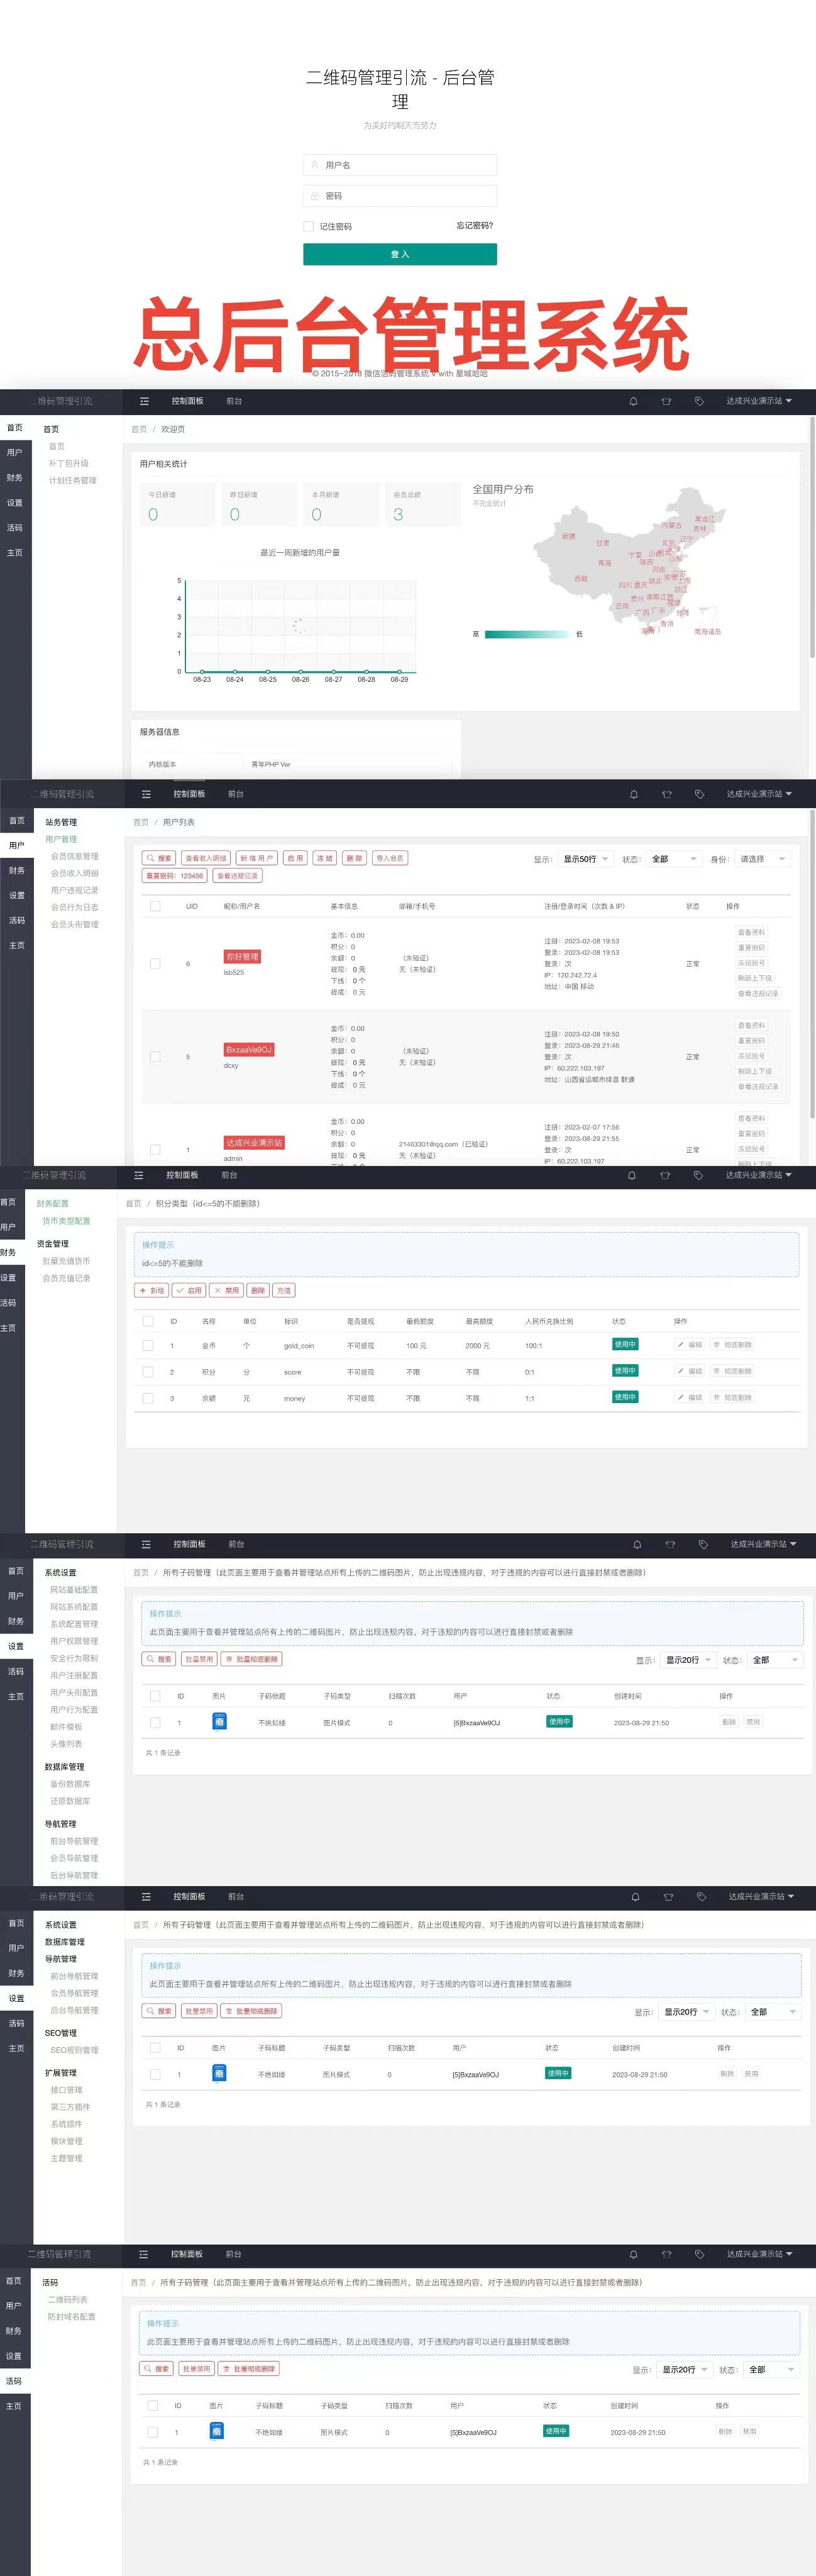Open 货币类型配置 under 财务配置
816x2576 pixels.
[66, 1221]
